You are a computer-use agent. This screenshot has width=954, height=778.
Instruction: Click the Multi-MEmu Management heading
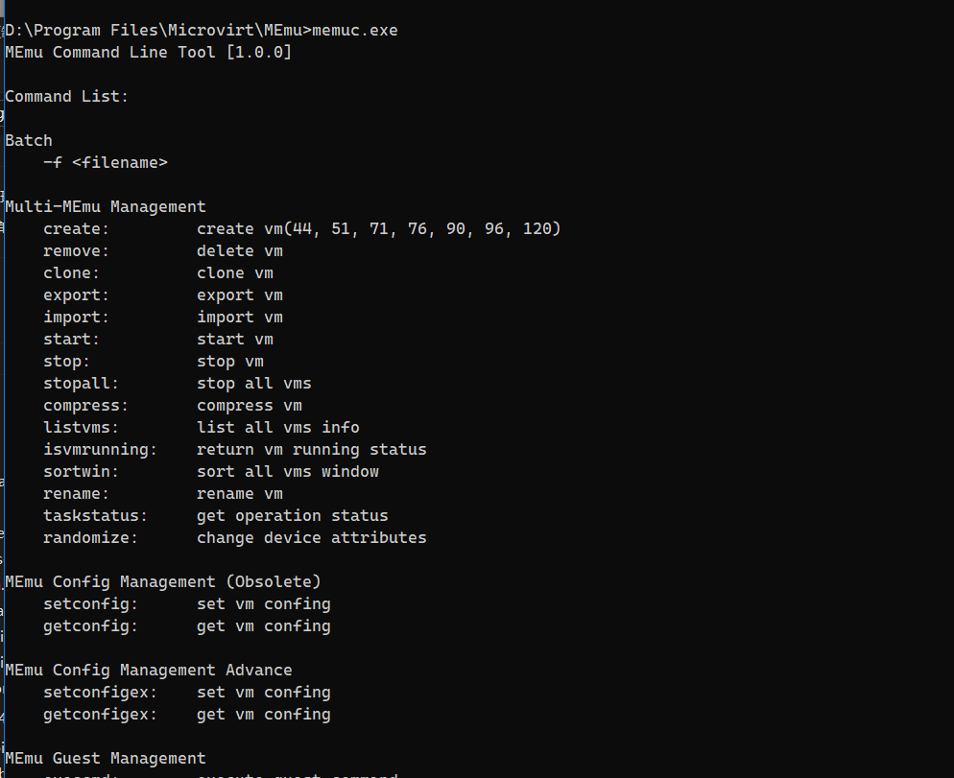pyautogui.click(x=106, y=206)
